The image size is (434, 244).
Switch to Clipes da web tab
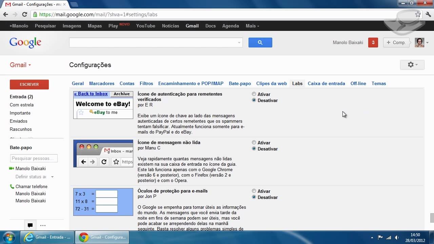[x=272, y=83]
